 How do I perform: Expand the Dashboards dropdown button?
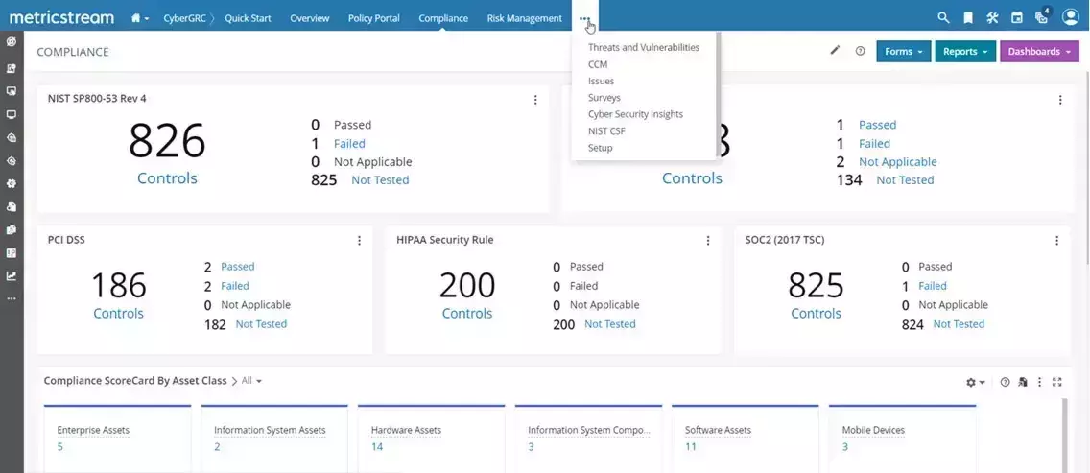1039,52
